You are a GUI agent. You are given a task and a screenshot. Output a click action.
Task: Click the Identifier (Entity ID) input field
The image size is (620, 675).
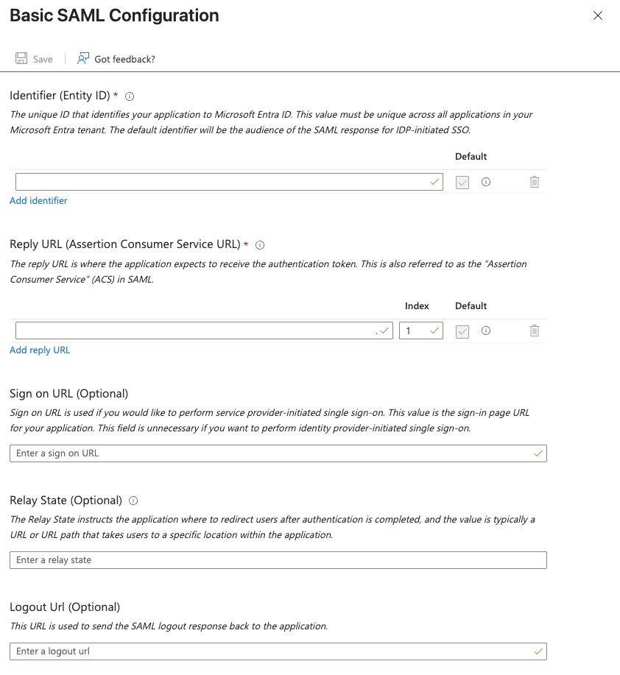(221, 183)
